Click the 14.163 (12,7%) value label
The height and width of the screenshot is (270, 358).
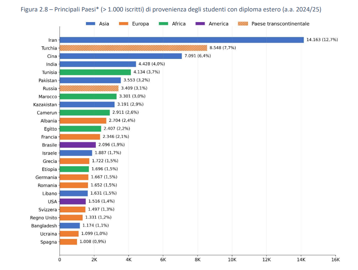pos(322,40)
